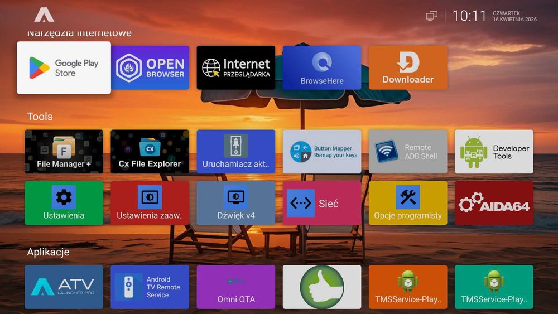Select the Tools section heading

pyautogui.click(x=40, y=117)
